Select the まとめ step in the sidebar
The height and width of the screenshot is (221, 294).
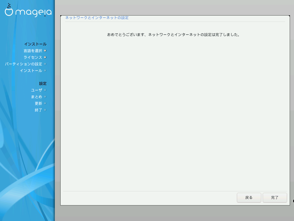(x=36, y=97)
